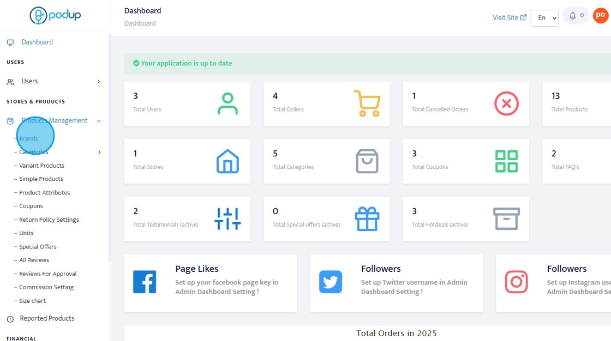Image resolution: width=611 pixels, height=341 pixels.
Task: Open the En language dropdown
Action: [x=544, y=18]
